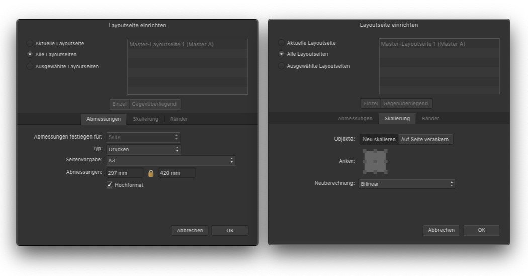
Task: Choose Einzel layout in right dialog
Action: [371, 104]
